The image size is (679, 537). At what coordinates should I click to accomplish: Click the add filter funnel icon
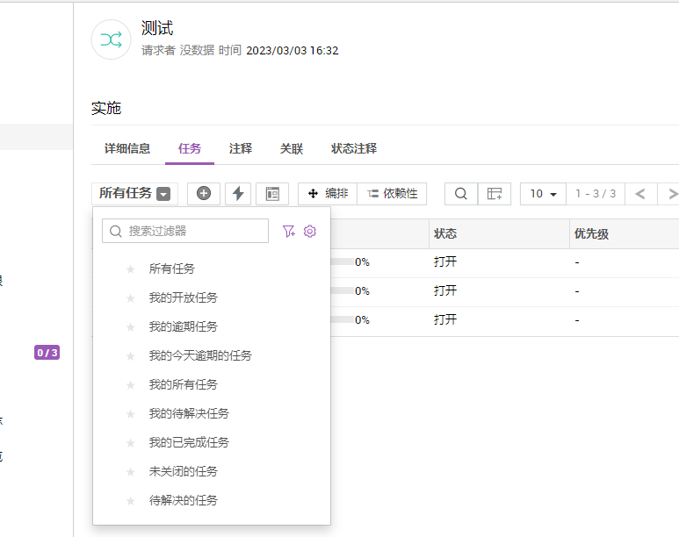(x=288, y=231)
